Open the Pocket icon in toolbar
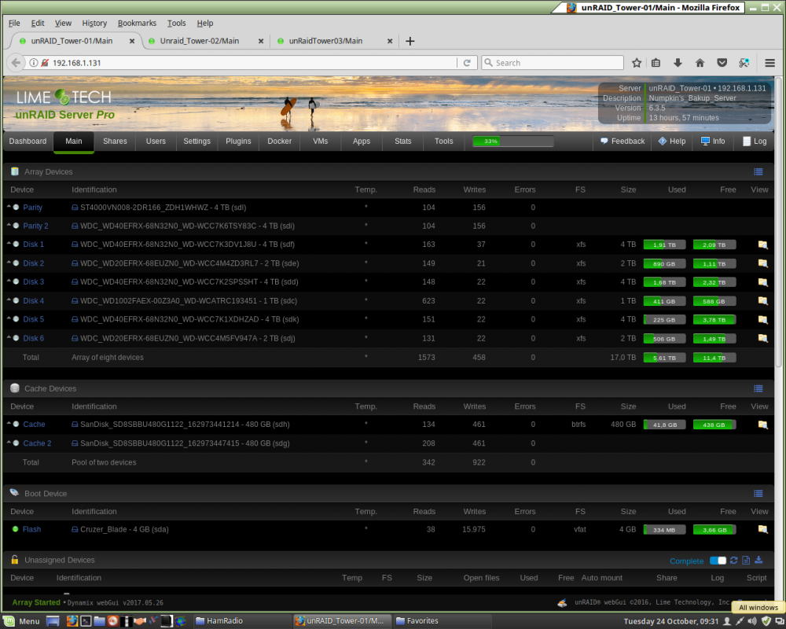Image resolution: width=786 pixels, height=629 pixels. pos(722,63)
